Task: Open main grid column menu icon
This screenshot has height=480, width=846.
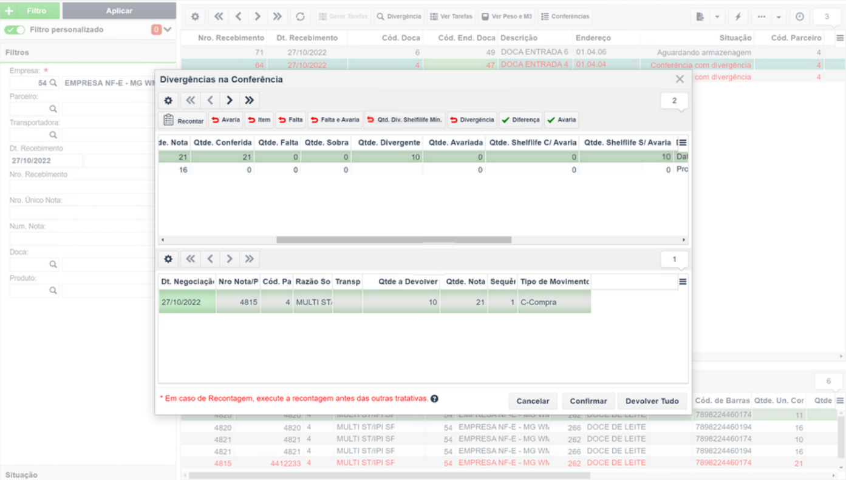Action: [x=839, y=38]
